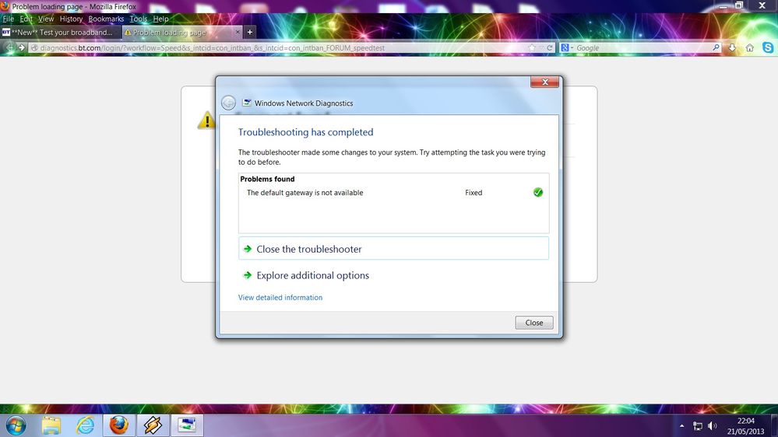The width and height of the screenshot is (778, 437).
Task: Go to the Home page icon
Action: click(x=749, y=47)
